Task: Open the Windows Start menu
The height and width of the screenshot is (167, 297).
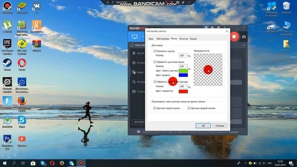Action: [x=5, y=163]
